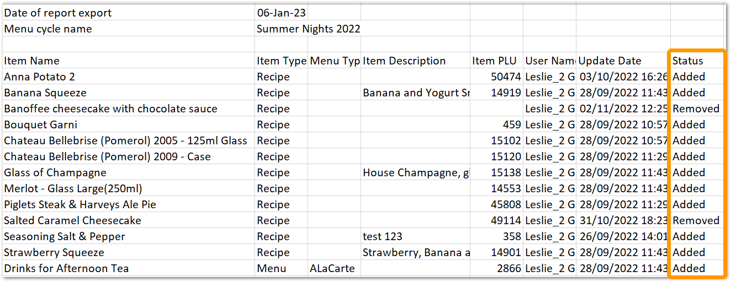Click 'Removed' status for Salted Caramel Cheesecake

click(x=697, y=220)
